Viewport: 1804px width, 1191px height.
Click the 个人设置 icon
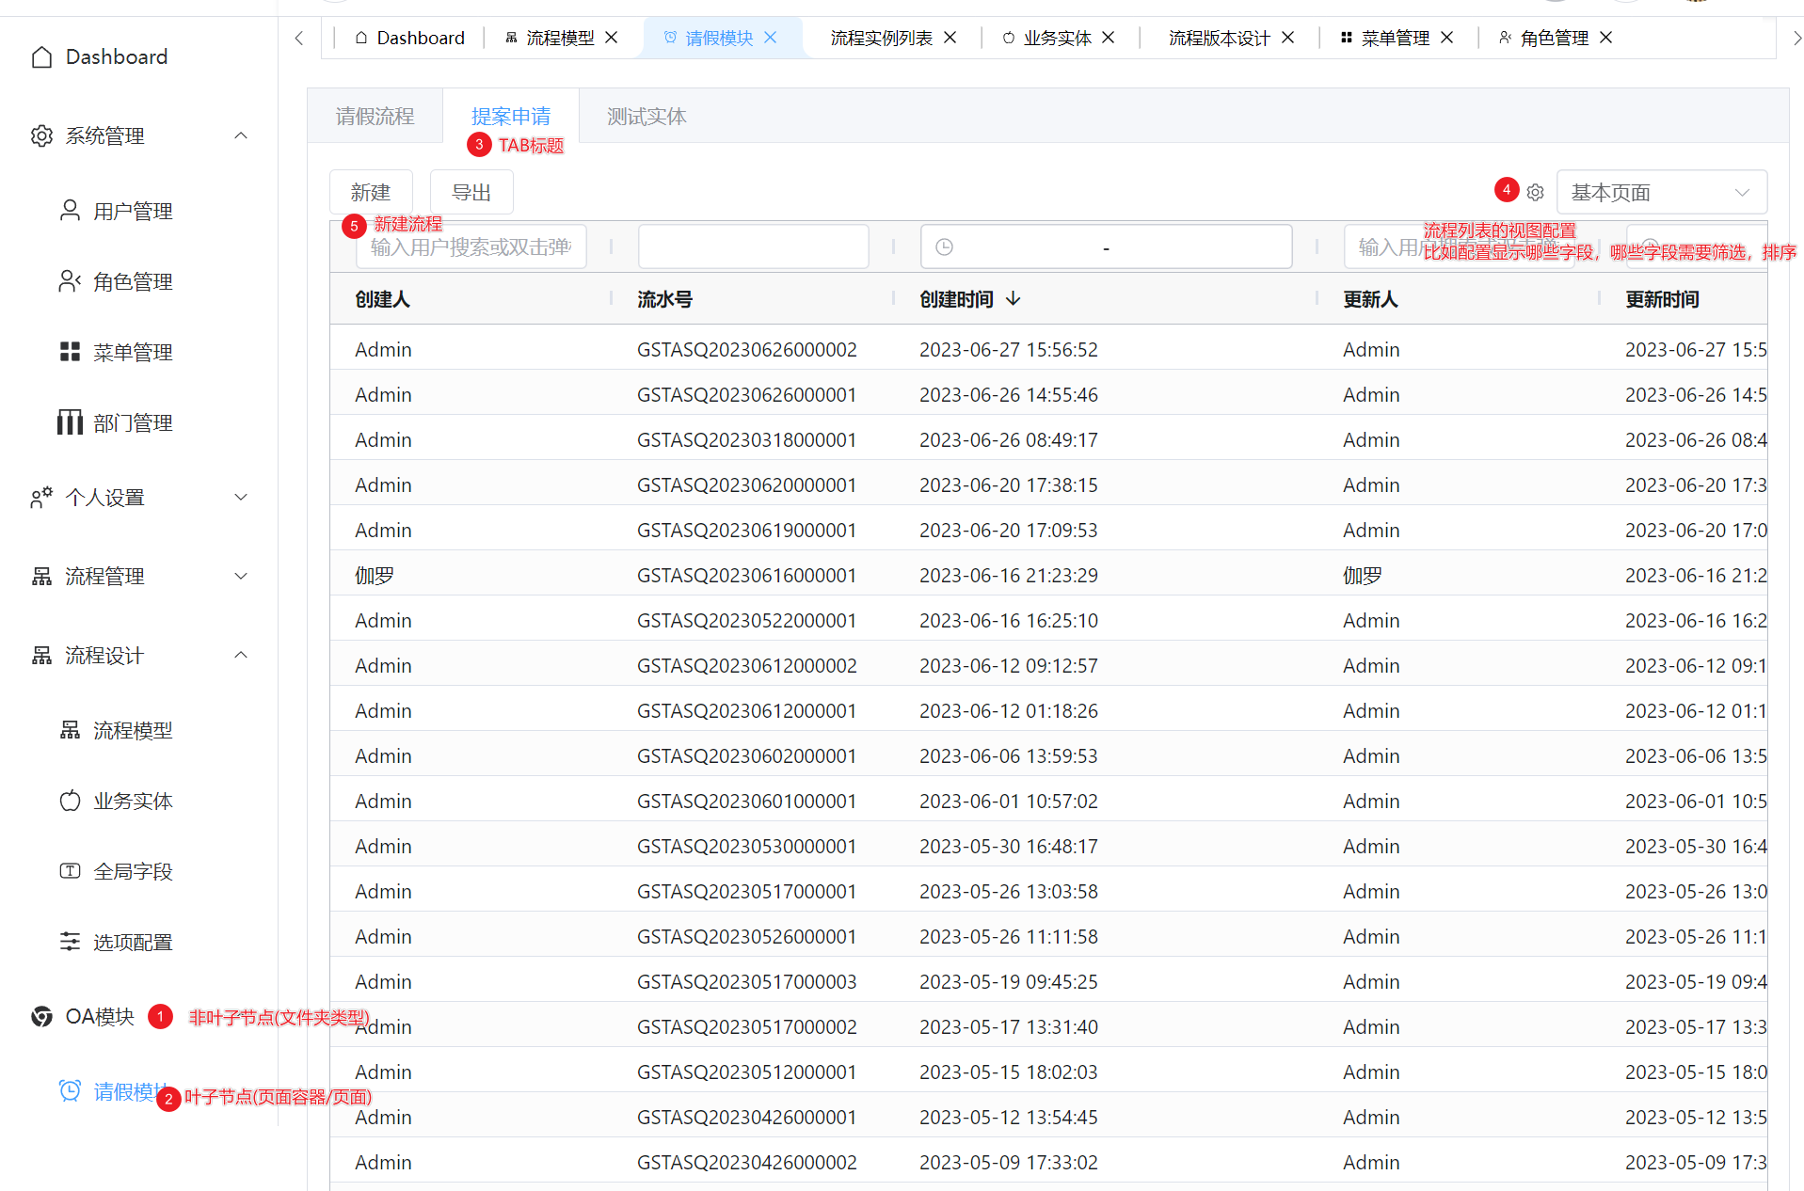pyautogui.click(x=41, y=498)
